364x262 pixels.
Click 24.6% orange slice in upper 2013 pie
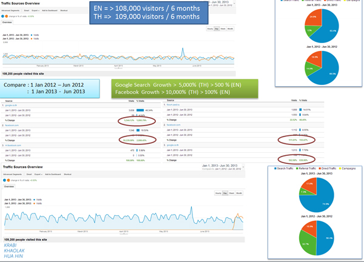click(x=314, y=18)
